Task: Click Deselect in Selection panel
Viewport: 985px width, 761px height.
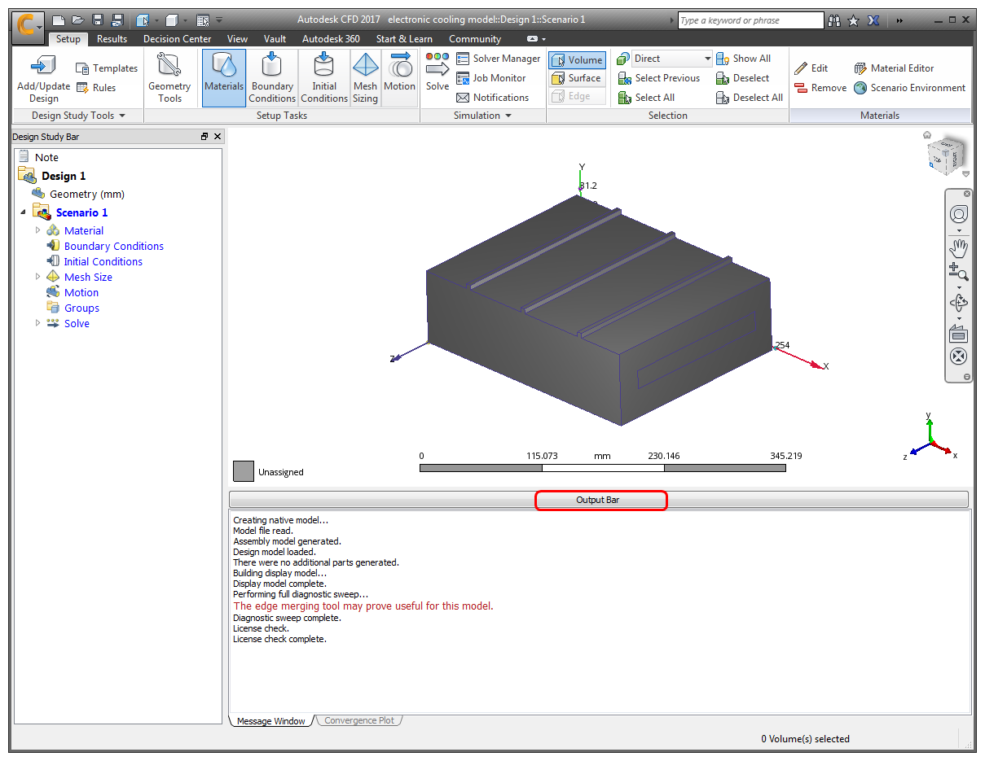Action: 742,78
